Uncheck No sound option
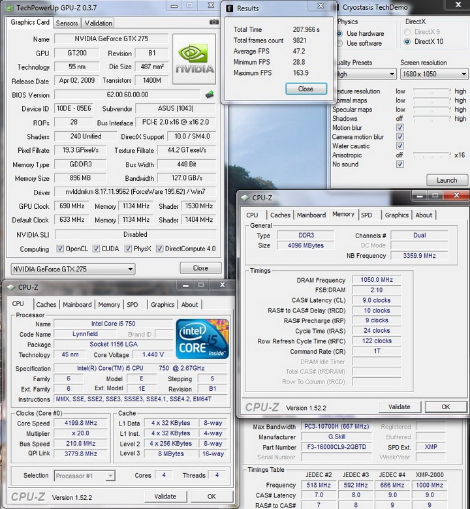The image size is (470, 509). (400, 164)
